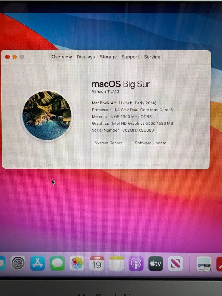Open System Report
Screen dimensions: 222x296
(x=110, y=143)
